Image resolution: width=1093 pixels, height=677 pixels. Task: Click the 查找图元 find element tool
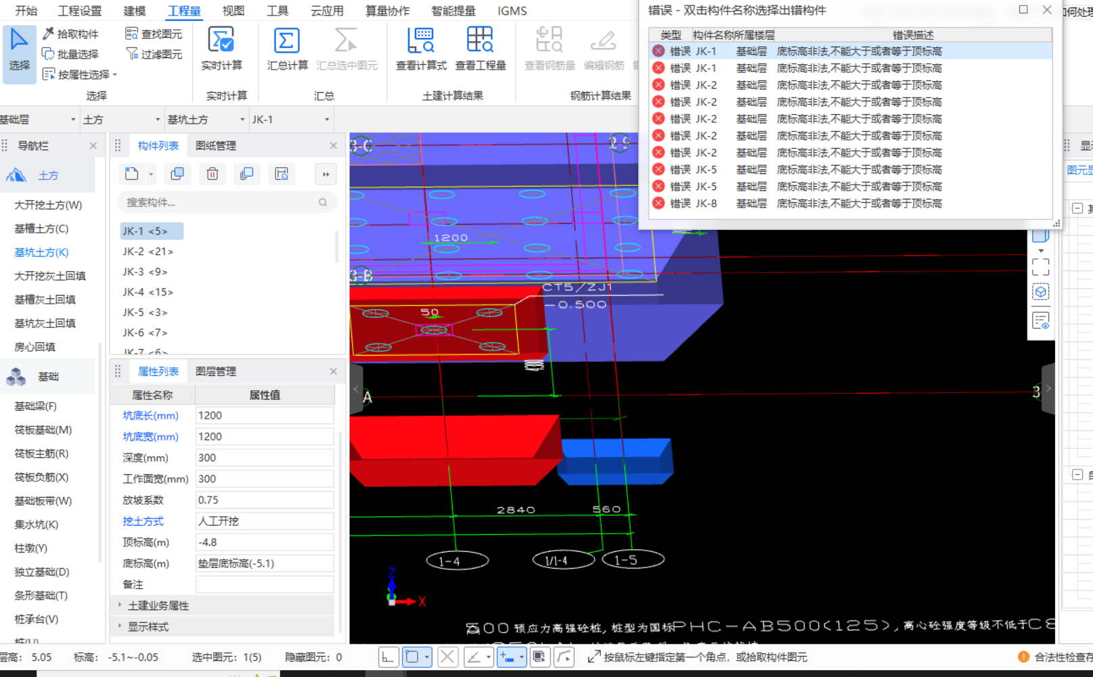click(x=154, y=34)
